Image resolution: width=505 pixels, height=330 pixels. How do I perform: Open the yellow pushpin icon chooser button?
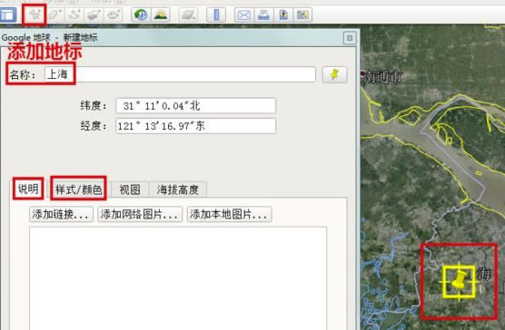(x=335, y=74)
